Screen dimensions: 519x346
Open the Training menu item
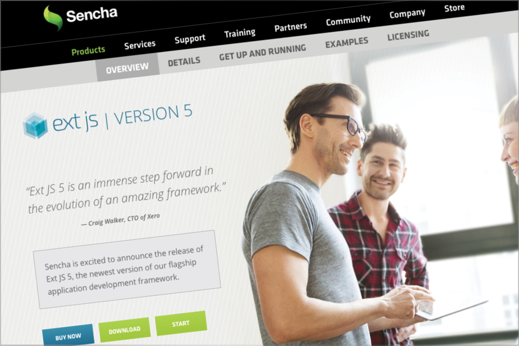click(x=240, y=33)
